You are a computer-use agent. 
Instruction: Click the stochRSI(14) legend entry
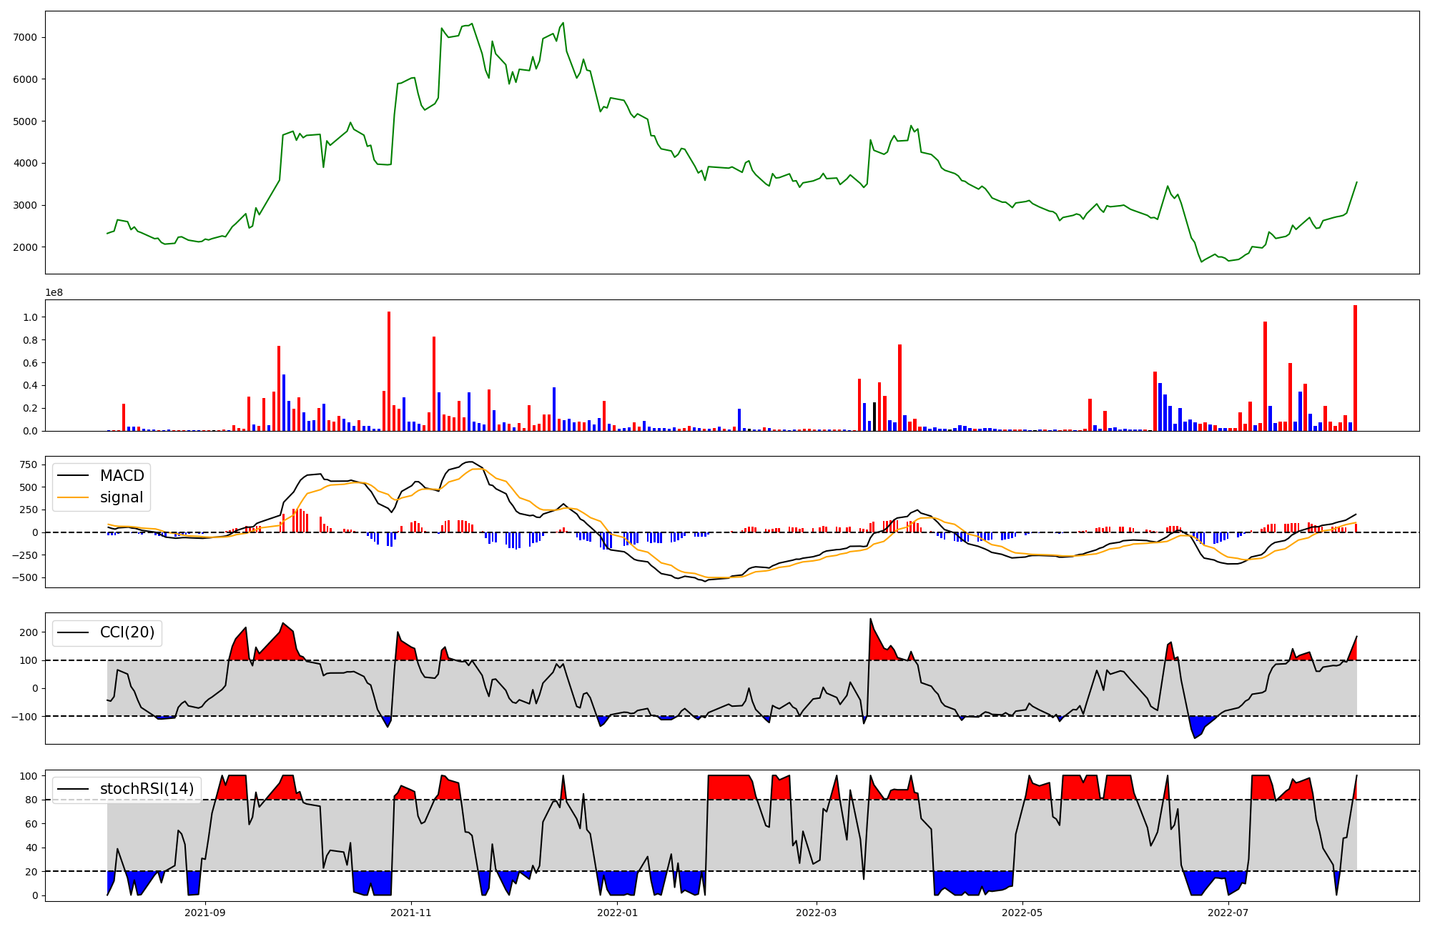[147, 789]
